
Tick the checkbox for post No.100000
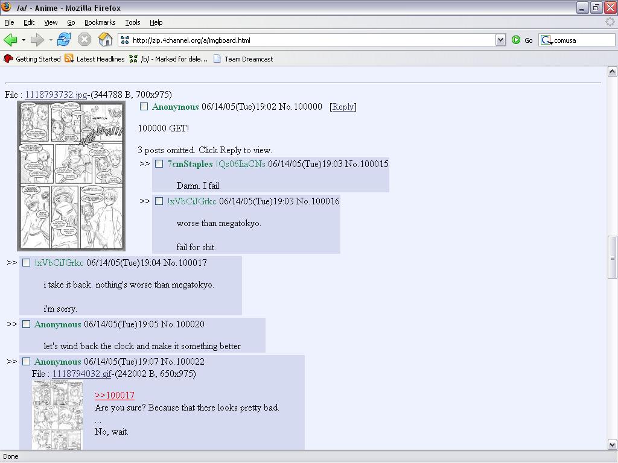tap(144, 107)
